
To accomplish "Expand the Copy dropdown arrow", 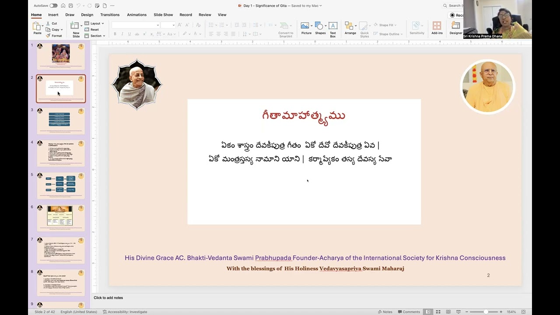I will click(x=62, y=30).
